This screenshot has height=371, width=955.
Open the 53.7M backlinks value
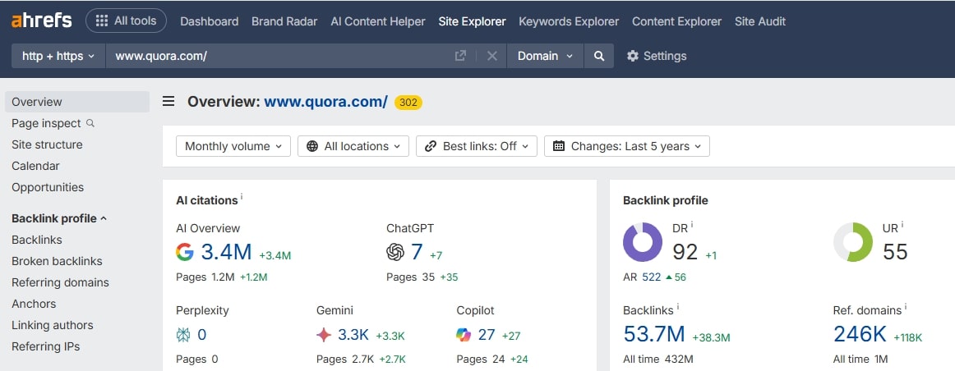point(654,334)
